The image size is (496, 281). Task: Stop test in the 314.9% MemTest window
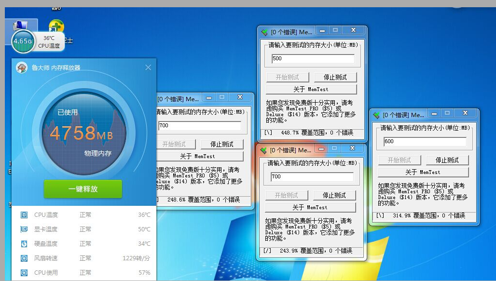click(x=447, y=160)
